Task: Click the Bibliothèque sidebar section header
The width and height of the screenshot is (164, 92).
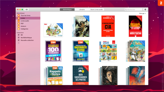Action: pos(20,13)
